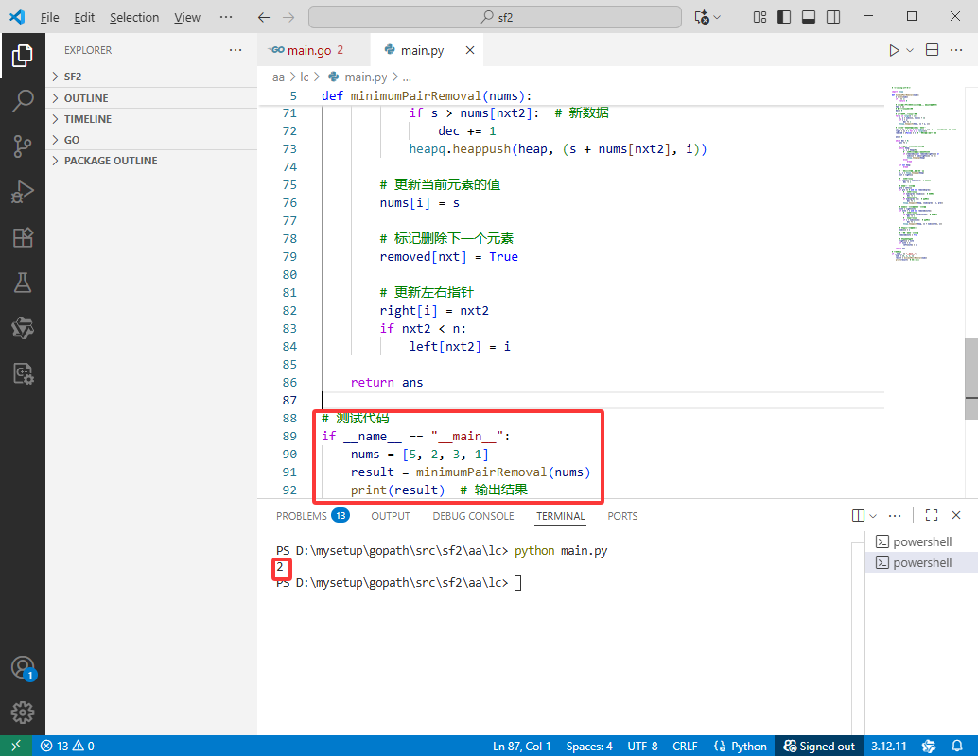
Task: Expand the GO section
Action: click(x=151, y=140)
